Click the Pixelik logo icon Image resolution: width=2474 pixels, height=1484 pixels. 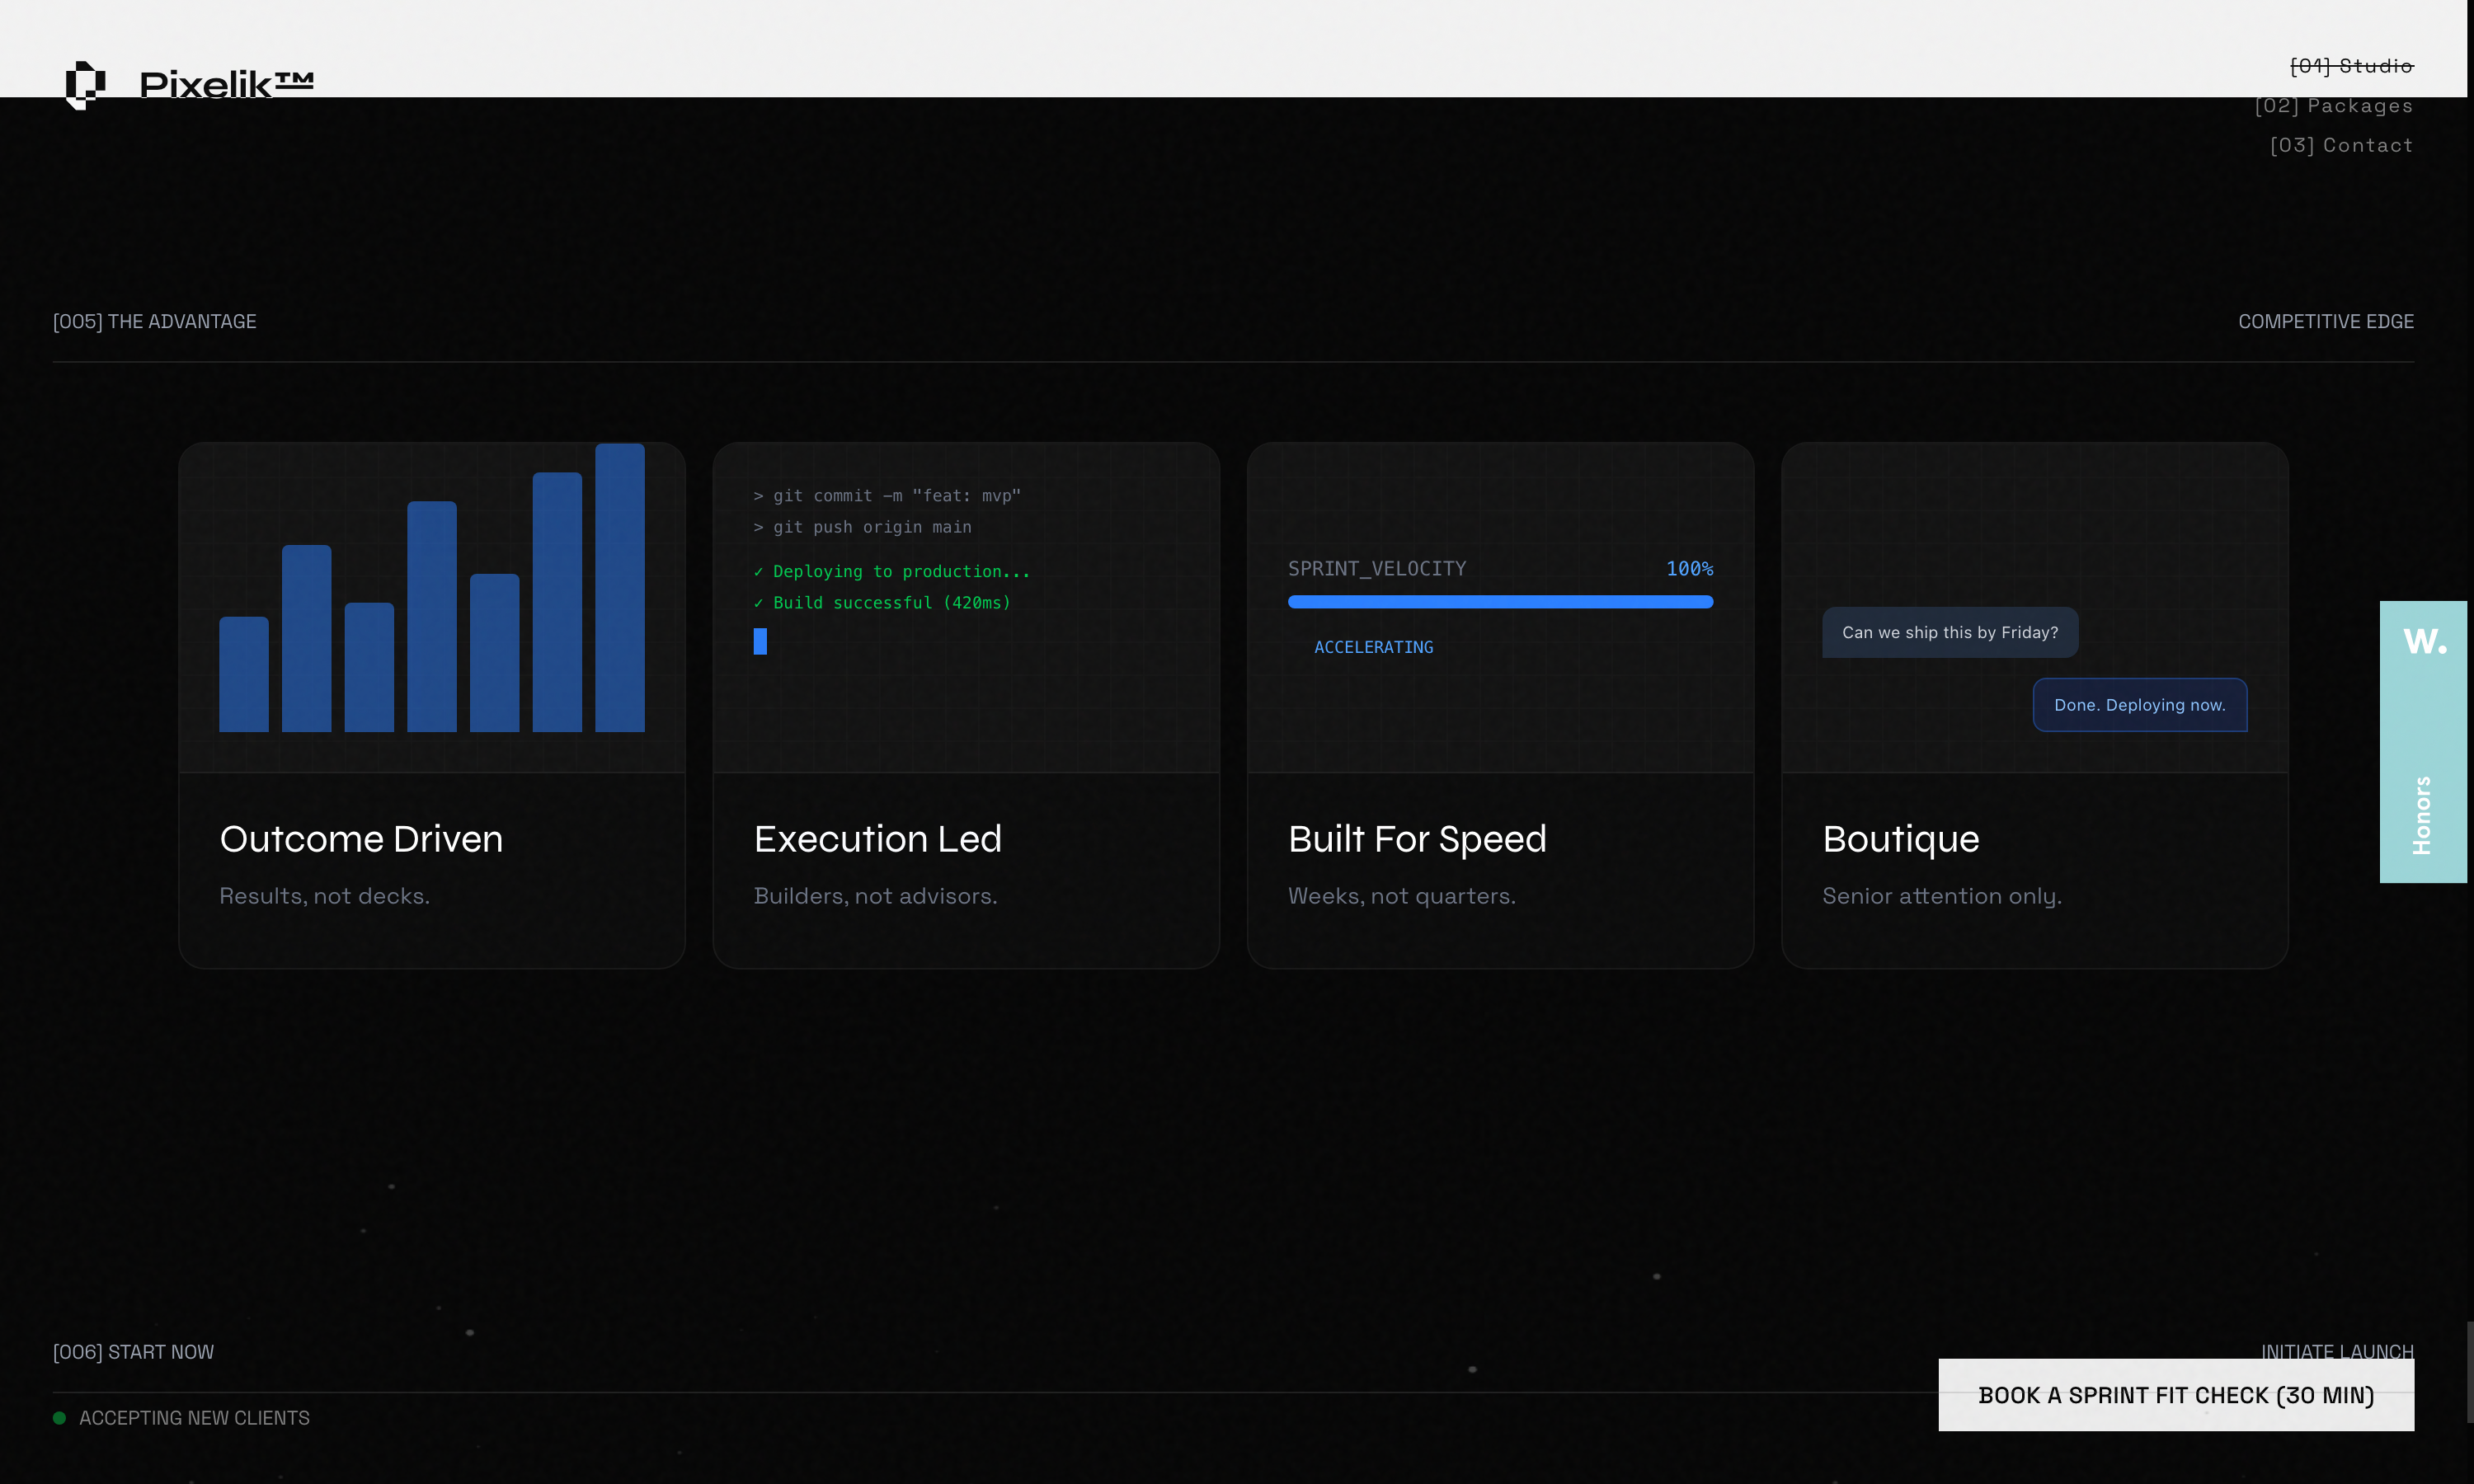[85, 84]
